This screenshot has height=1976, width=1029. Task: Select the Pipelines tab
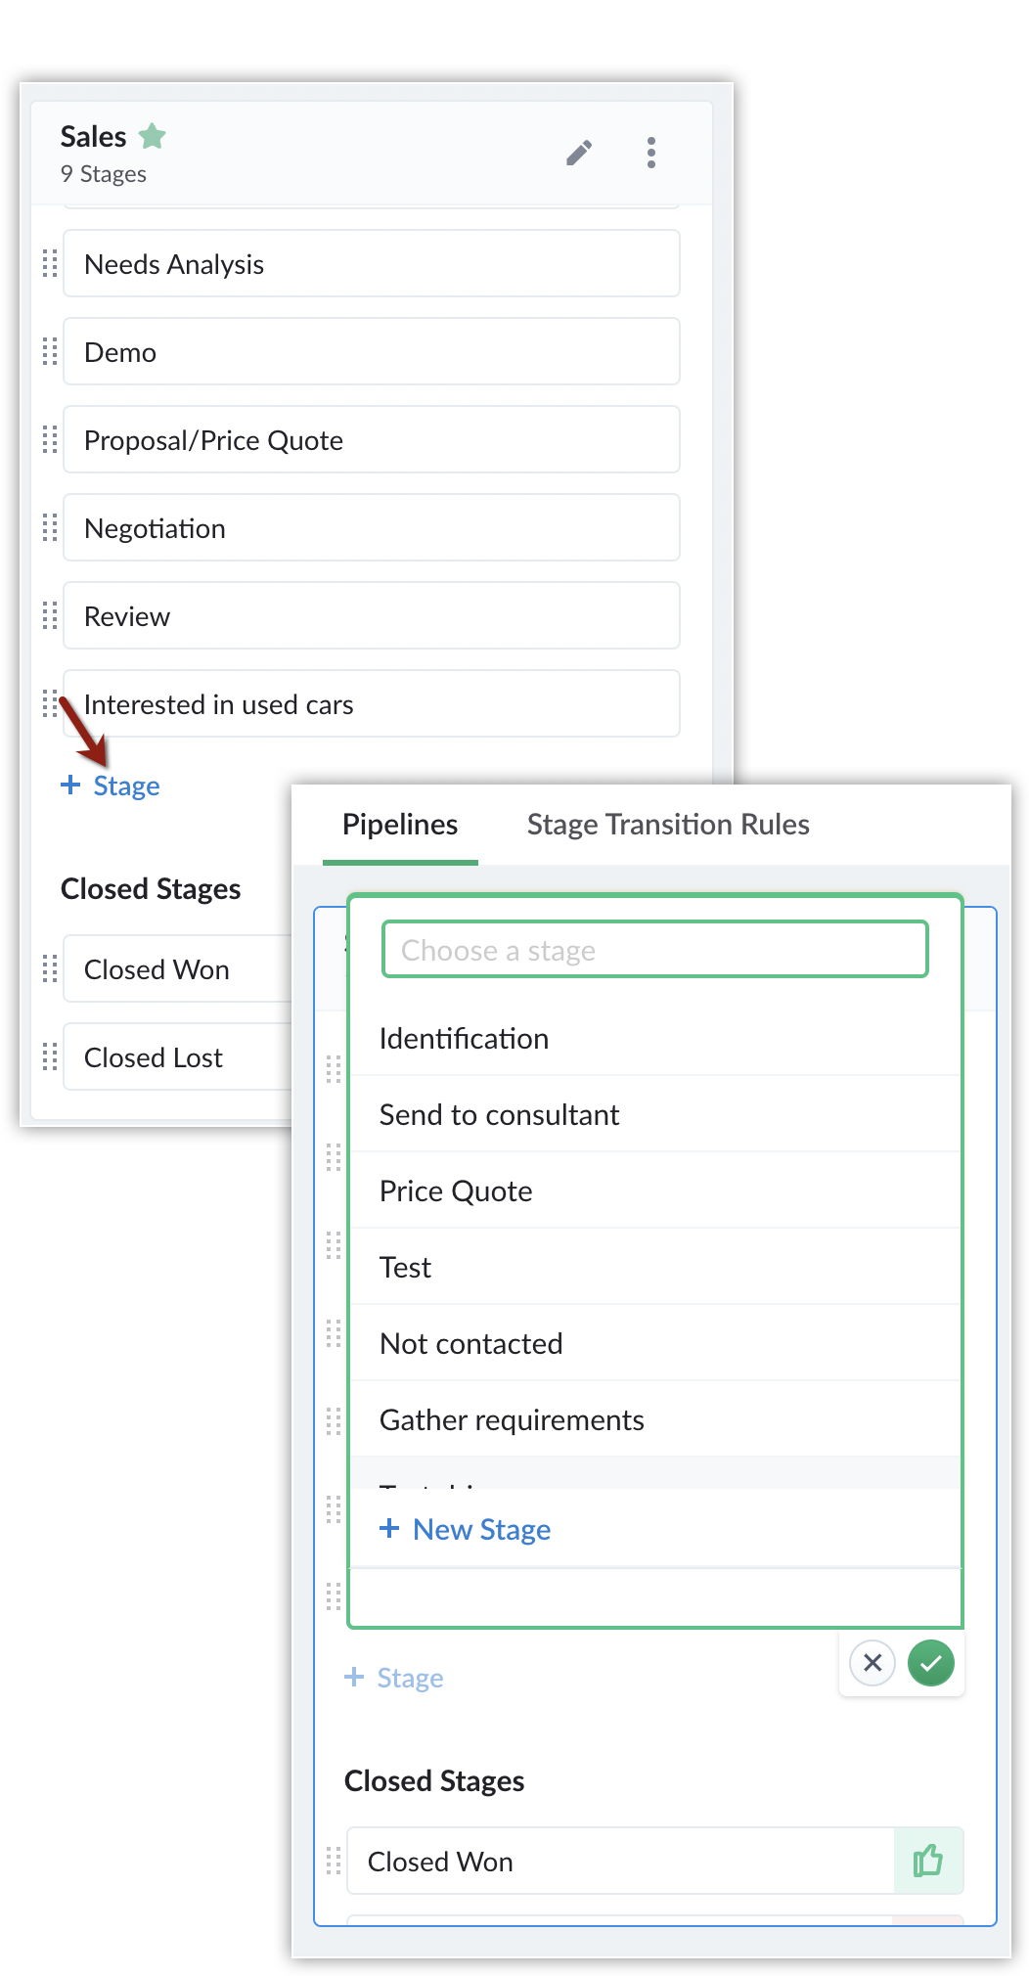400,825
